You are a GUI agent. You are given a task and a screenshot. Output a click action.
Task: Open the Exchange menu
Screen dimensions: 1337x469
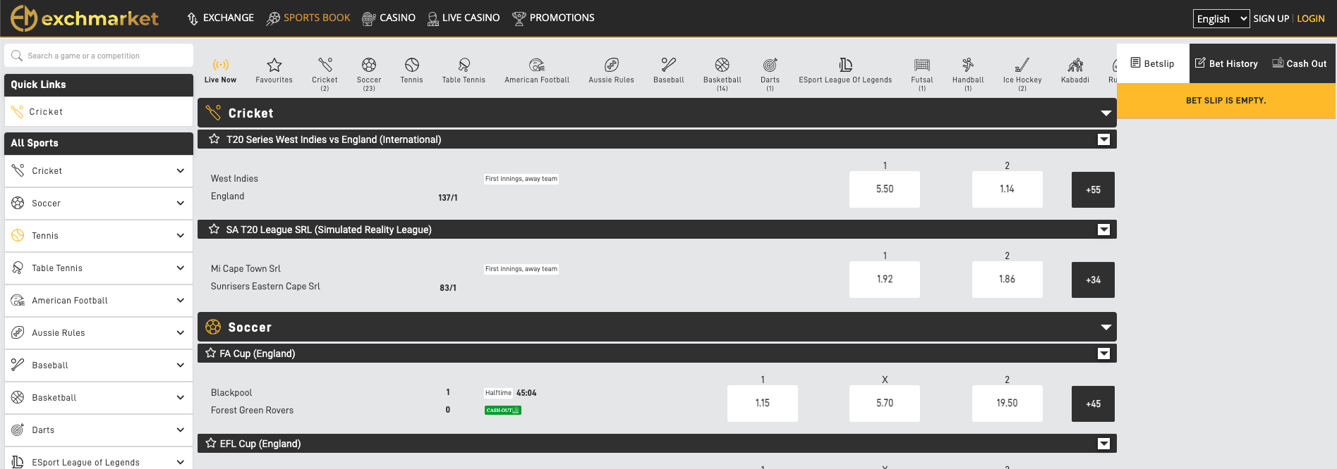pos(220,18)
